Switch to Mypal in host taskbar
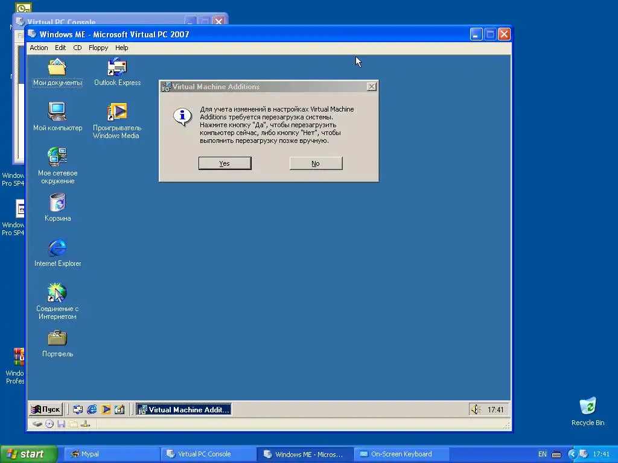 tap(111, 454)
